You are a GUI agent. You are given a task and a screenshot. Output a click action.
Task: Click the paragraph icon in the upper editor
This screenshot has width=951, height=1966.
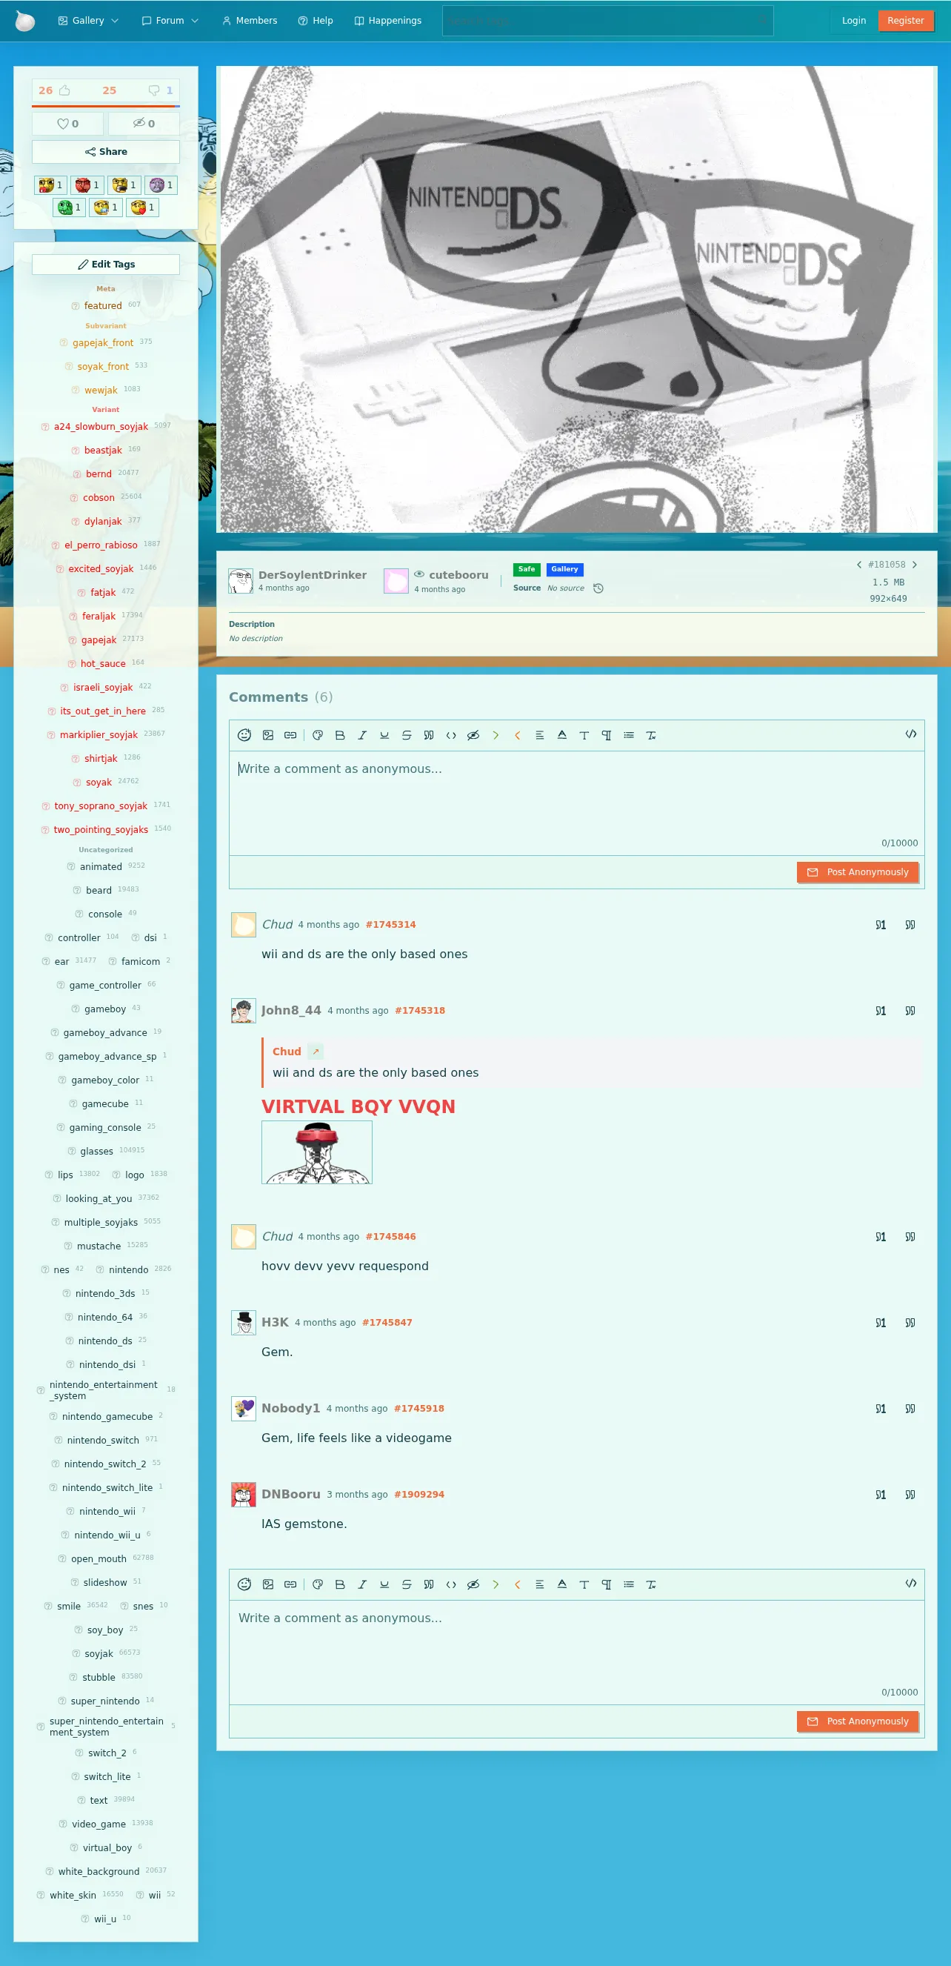pos(607,735)
